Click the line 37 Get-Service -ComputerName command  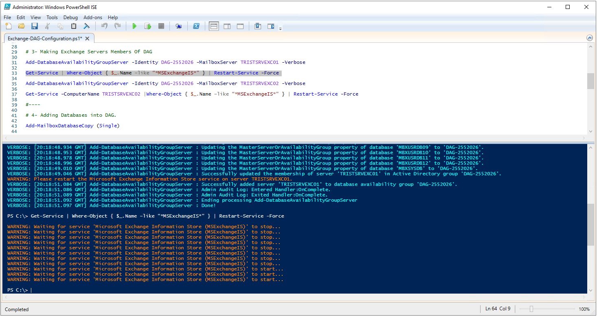[x=192, y=94]
